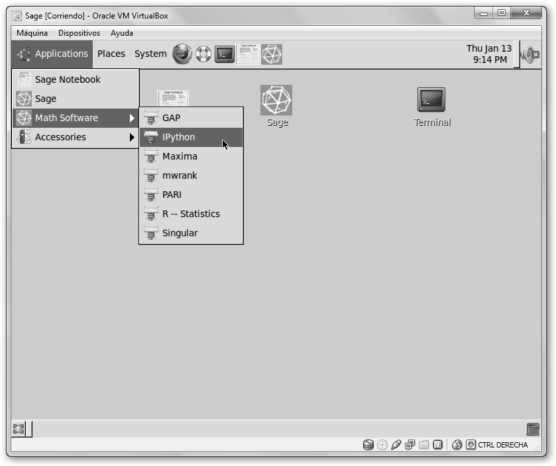
Task: Click the VirtualBox USB devices indicator
Action: pyautogui.click(x=396, y=445)
